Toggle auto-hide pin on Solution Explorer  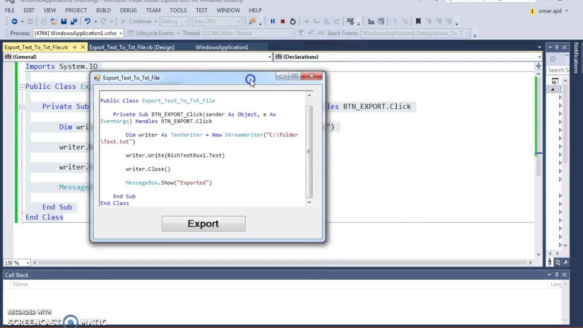click(x=556, y=47)
